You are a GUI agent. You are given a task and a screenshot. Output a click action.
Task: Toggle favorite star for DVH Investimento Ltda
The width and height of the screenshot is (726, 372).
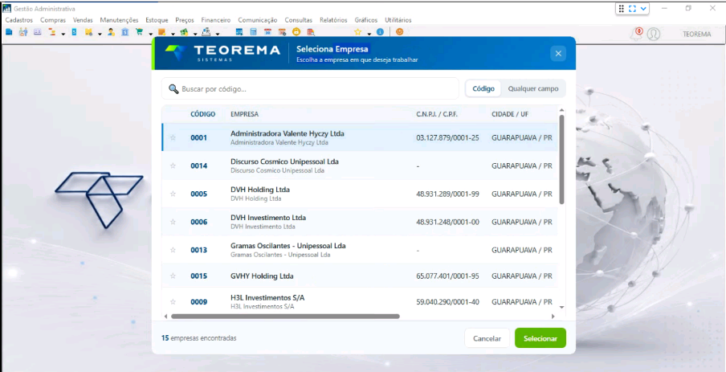(x=173, y=222)
